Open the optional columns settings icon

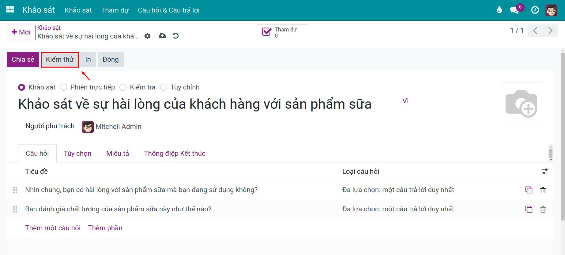pos(545,171)
